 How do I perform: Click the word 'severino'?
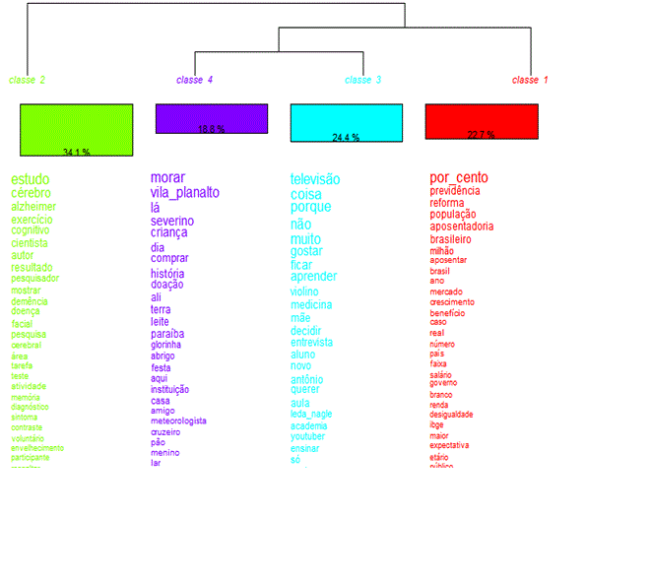[172, 221]
